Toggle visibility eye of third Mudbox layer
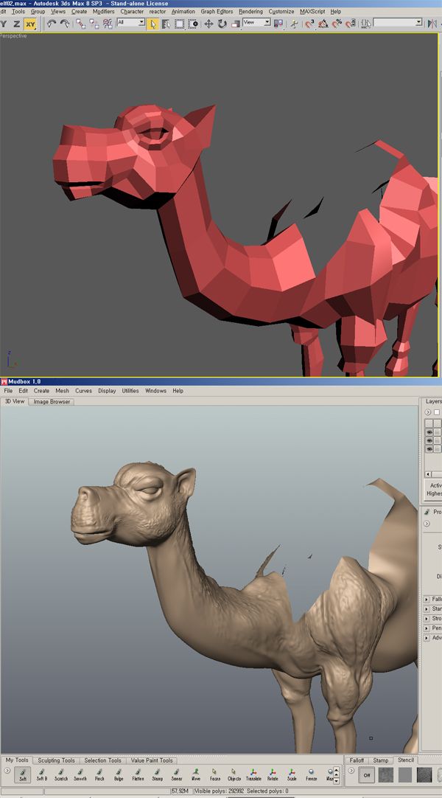Viewport: 442px width, 798px height. point(429,449)
